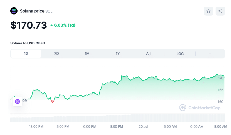Show the 1M chart range

(x=87, y=54)
